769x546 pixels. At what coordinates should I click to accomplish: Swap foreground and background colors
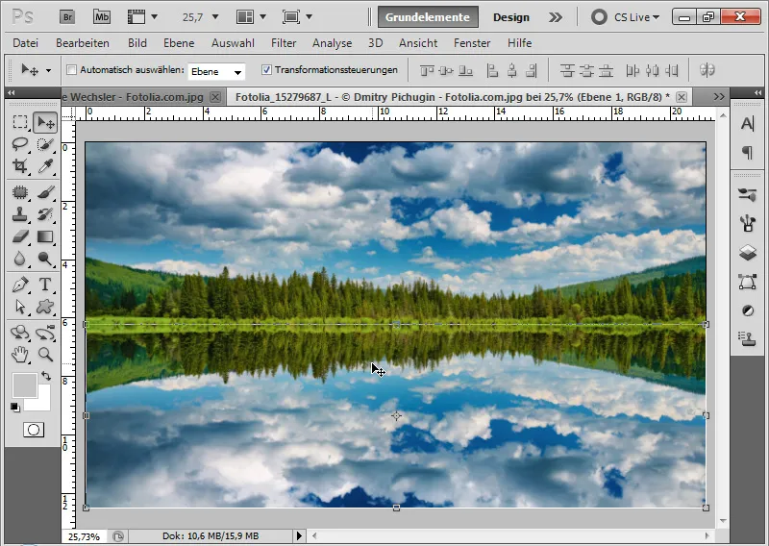coord(46,376)
